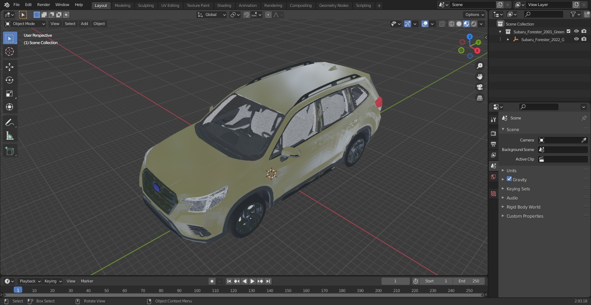591x305 pixels.
Task: Expand the Audio panel
Action: 512,198
